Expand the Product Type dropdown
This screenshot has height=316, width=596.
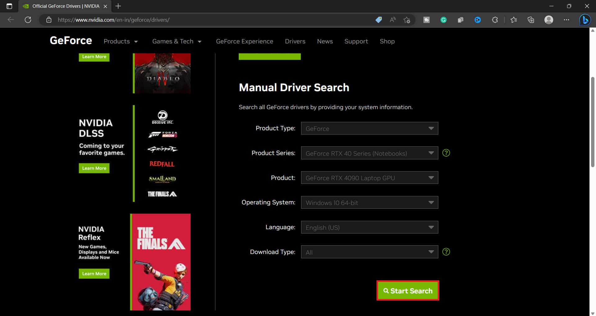click(369, 128)
